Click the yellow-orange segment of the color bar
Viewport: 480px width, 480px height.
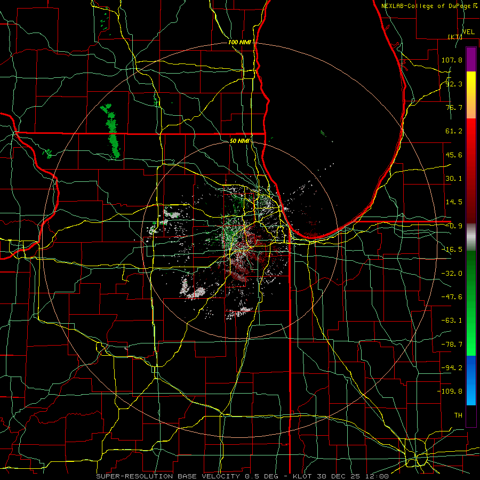point(471,95)
